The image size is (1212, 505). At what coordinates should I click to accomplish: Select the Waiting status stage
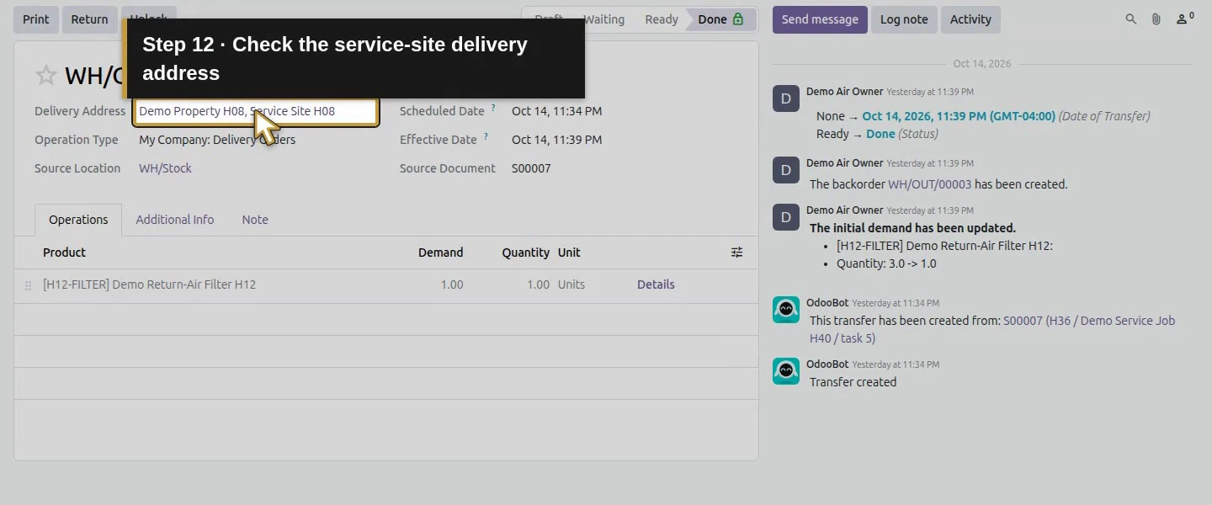point(603,19)
